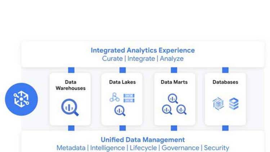Select the Data Marts card title
The image size is (270, 152).
(x=174, y=82)
